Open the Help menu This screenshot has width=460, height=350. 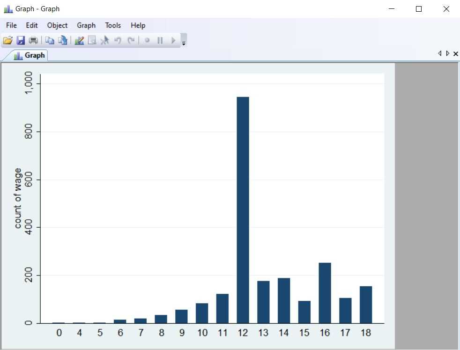138,25
